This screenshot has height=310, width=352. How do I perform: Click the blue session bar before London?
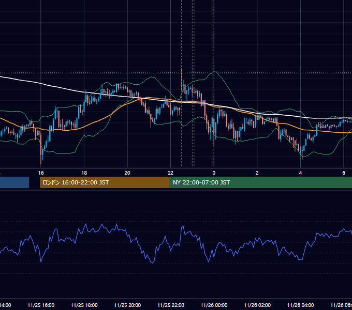click(x=14, y=182)
